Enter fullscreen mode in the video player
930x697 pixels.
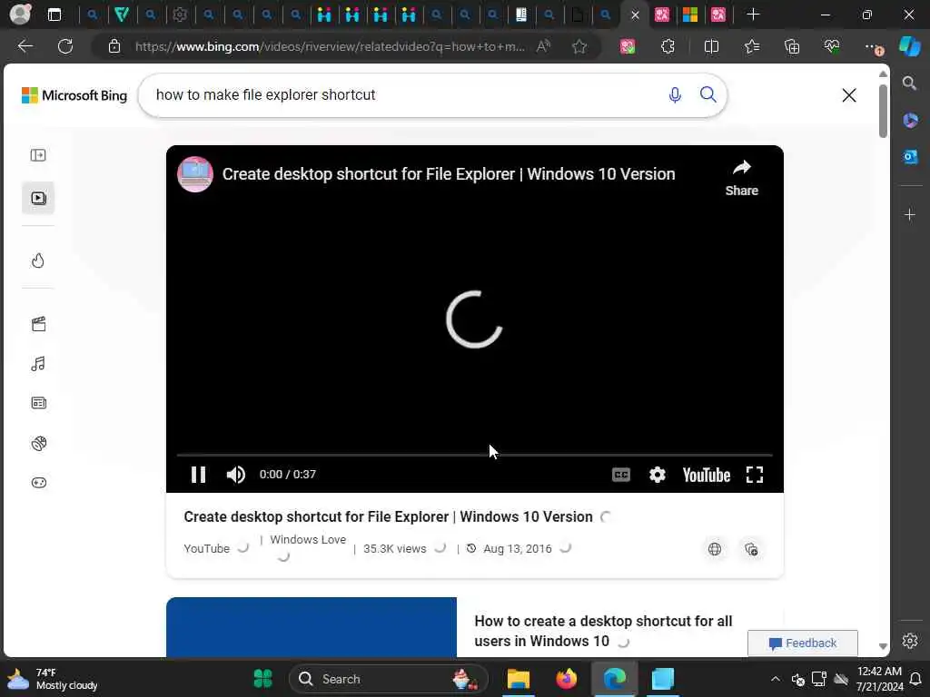(754, 475)
